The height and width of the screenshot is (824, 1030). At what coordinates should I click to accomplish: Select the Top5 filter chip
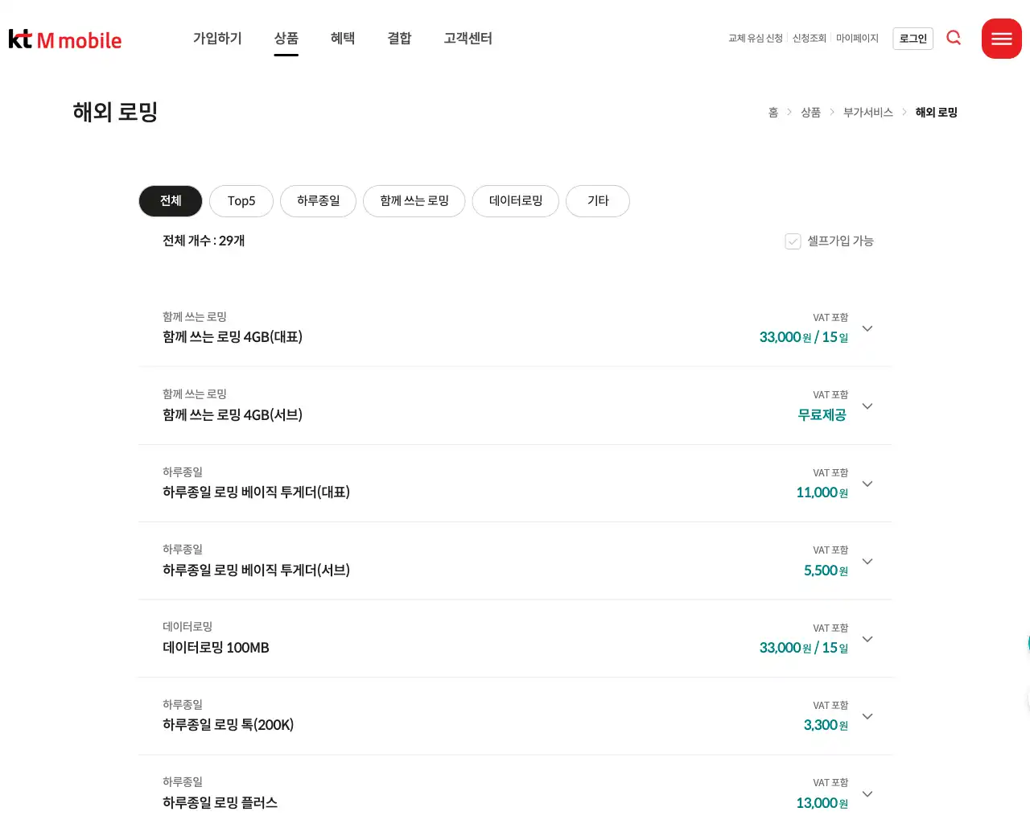point(241,201)
